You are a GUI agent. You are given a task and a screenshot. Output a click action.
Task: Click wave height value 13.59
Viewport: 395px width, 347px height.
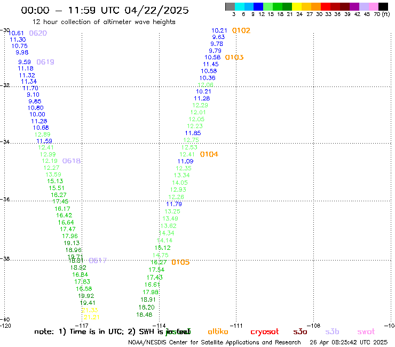[53, 175]
